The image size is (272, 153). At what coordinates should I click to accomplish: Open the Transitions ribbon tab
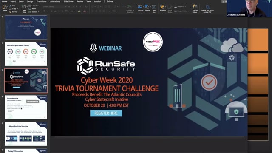(42, 1)
